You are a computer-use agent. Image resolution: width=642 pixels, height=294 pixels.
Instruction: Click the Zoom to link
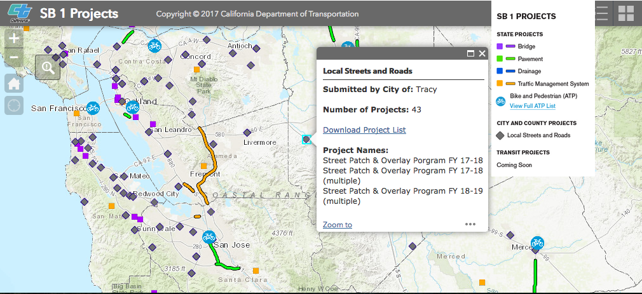[338, 225]
